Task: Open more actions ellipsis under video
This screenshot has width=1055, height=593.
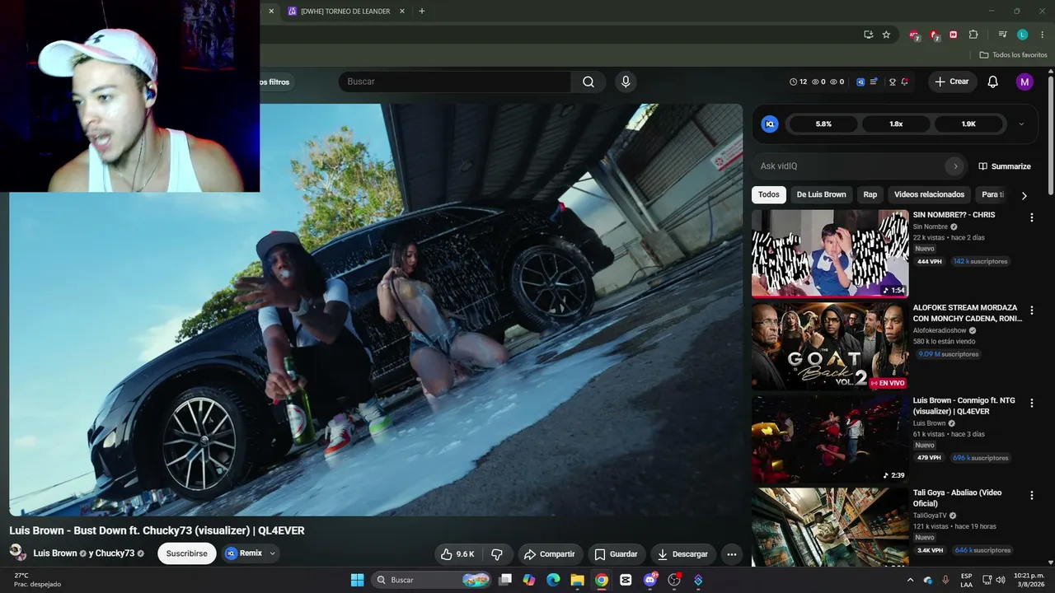Action: click(731, 554)
